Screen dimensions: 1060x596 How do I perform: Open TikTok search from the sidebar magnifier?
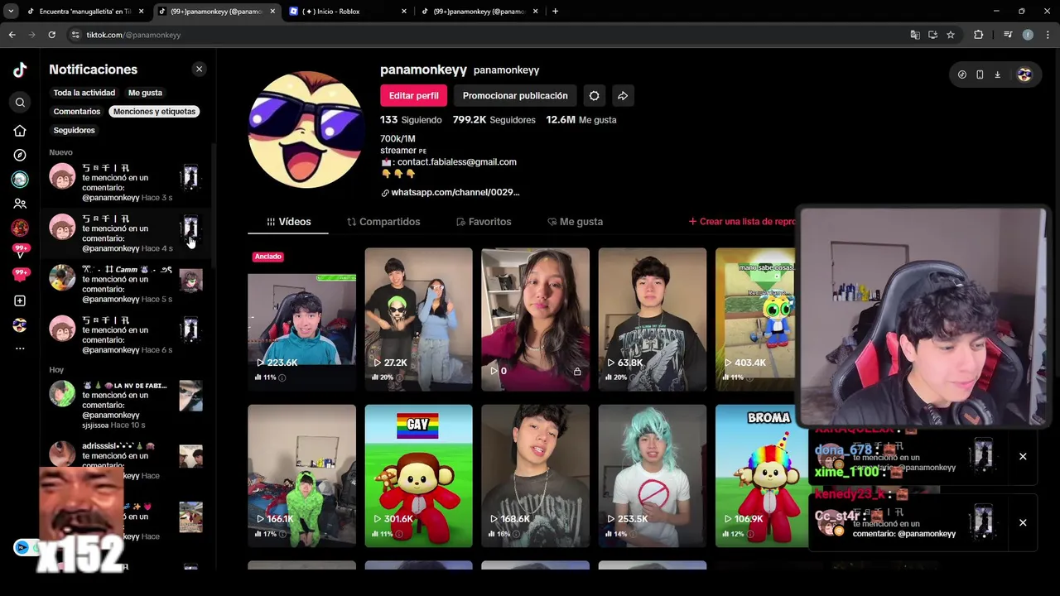[20, 103]
